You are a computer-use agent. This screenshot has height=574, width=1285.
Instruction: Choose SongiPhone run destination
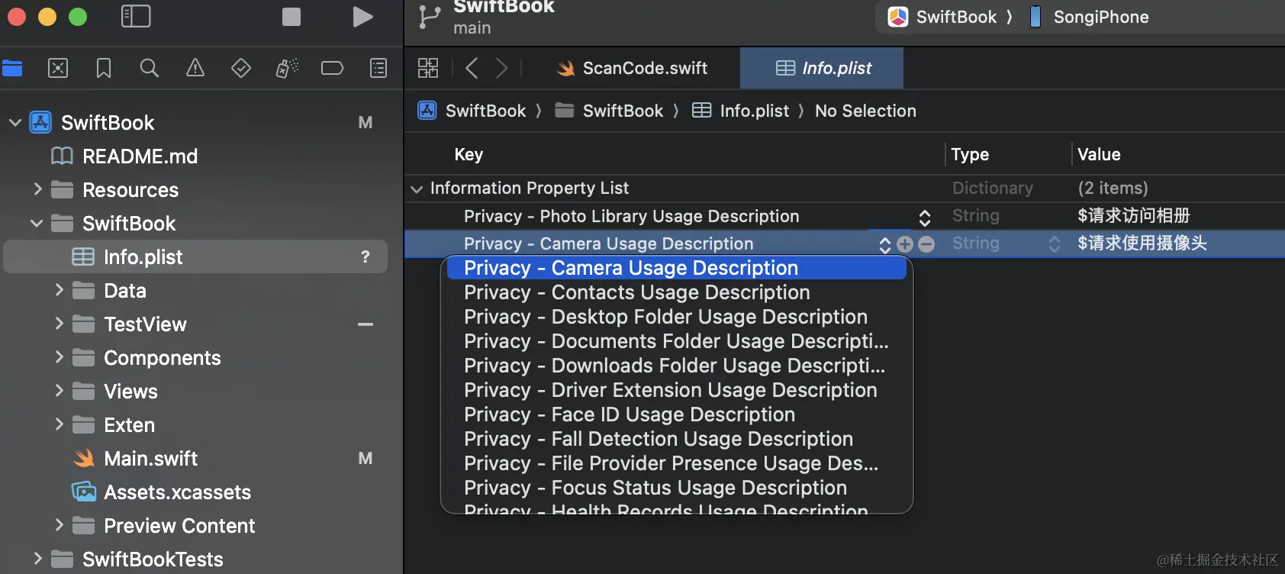point(1089,17)
